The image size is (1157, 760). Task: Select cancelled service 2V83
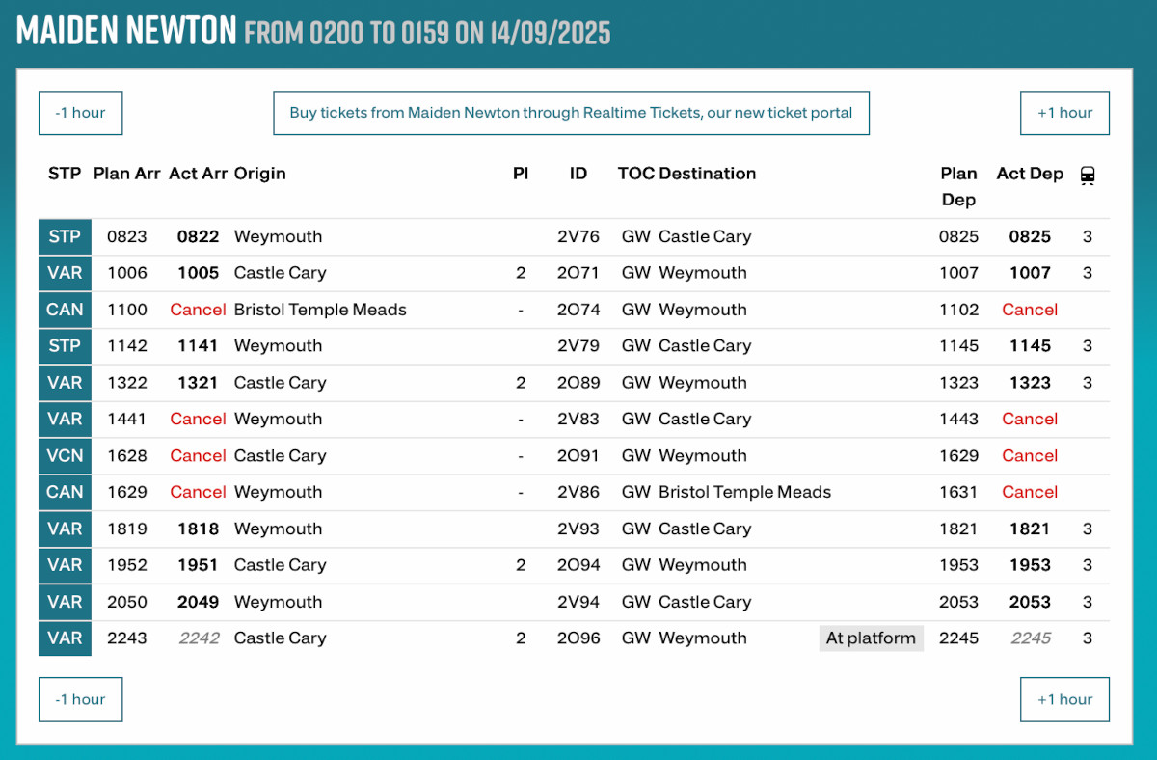tap(578, 420)
